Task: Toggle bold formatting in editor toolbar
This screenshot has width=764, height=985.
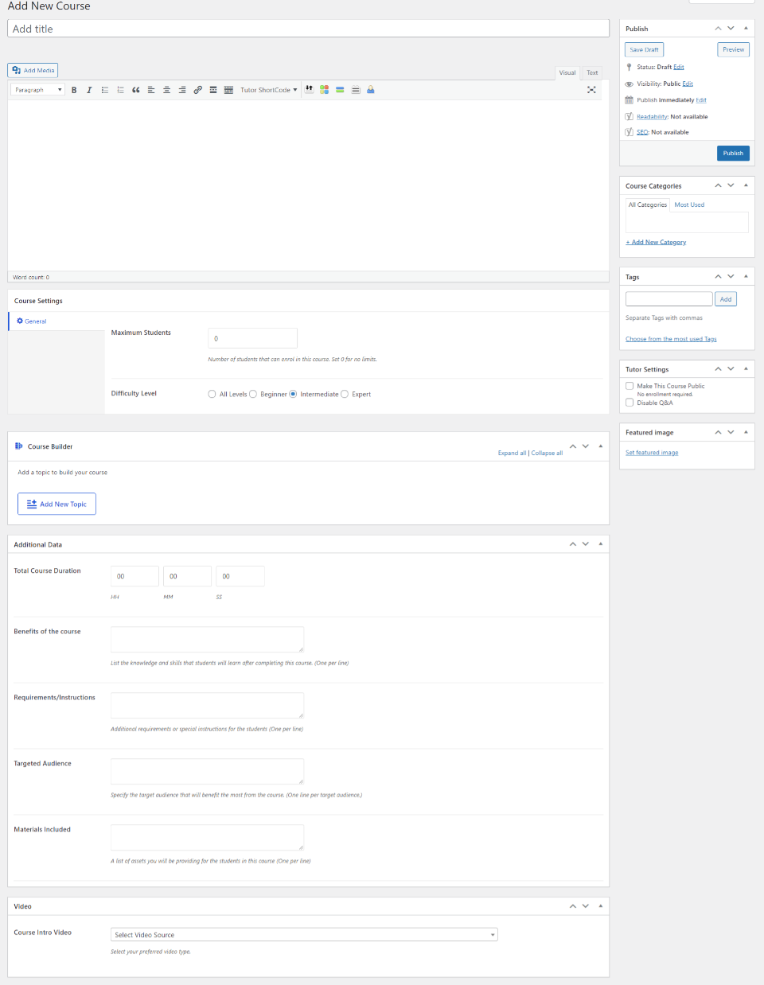Action: click(74, 90)
